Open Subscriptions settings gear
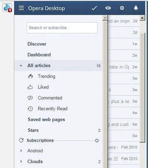148x168 pixels. coord(97,140)
